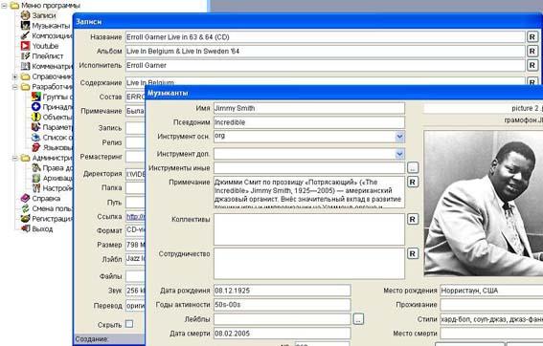Open the Группы icon under Разработчик
The image size is (543, 346).
36,97
